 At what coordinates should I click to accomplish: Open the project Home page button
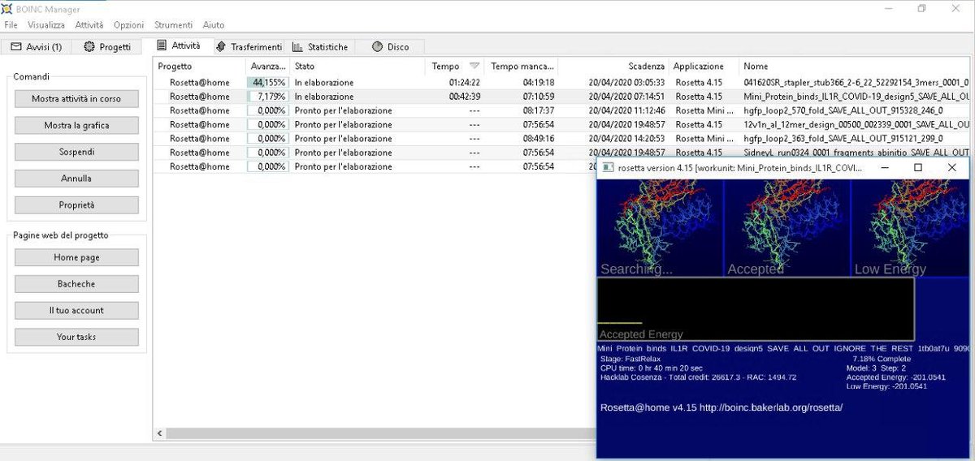[76, 257]
